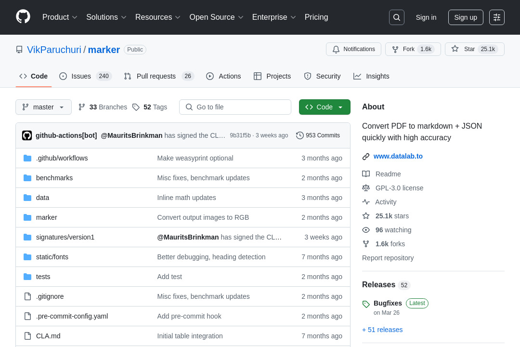Image resolution: width=520 pixels, height=347 pixels.
Task: Click the eye icon next to 96 watching
Action: 366,230
